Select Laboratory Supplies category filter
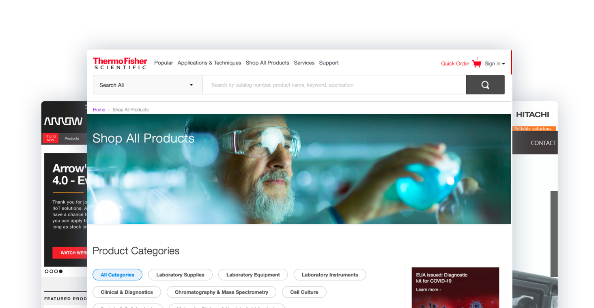 (180, 275)
